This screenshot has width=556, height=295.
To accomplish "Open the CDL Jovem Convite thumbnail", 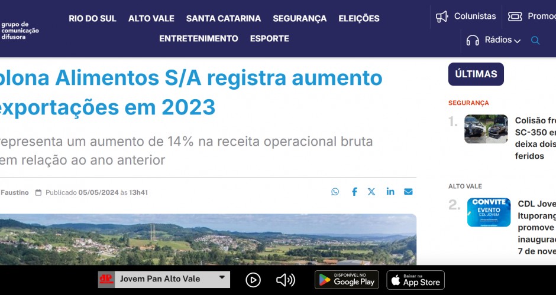I will pyautogui.click(x=489, y=212).
